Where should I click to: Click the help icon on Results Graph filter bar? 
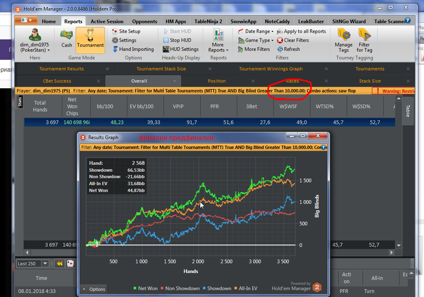click(323, 148)
